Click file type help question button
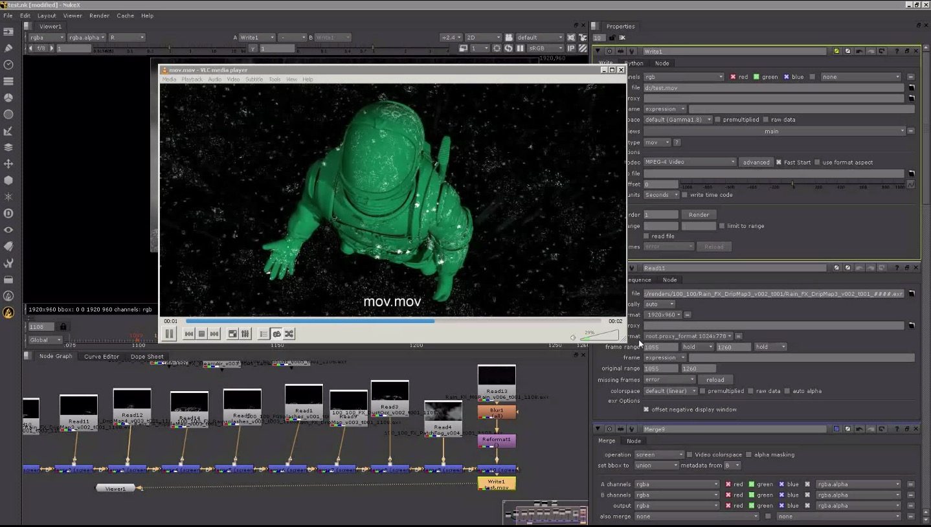 (677, 142)
